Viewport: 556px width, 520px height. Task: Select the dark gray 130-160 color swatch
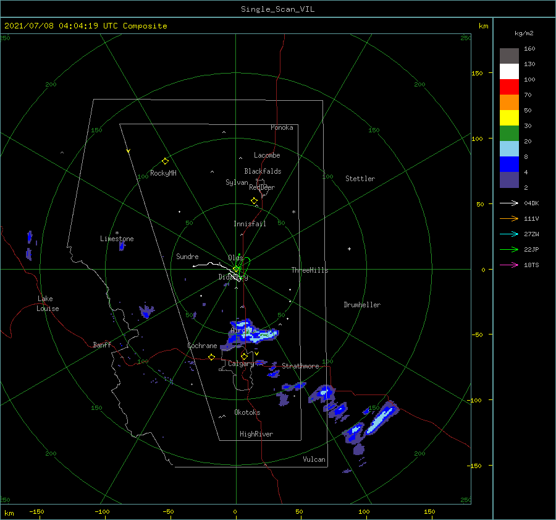[x=509, y=56]
